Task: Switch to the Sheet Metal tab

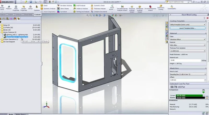Action: click(x=28, y=15)
